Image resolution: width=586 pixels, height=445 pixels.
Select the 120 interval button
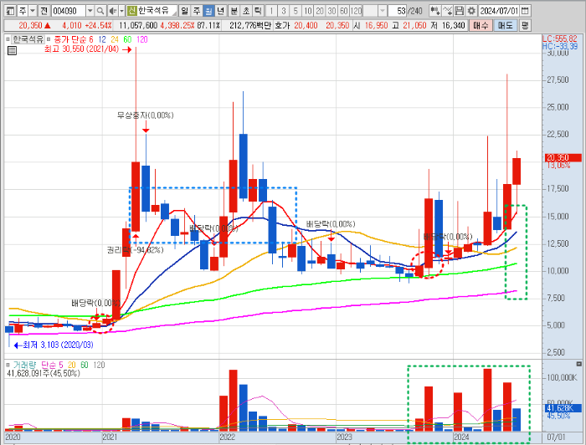356,11
